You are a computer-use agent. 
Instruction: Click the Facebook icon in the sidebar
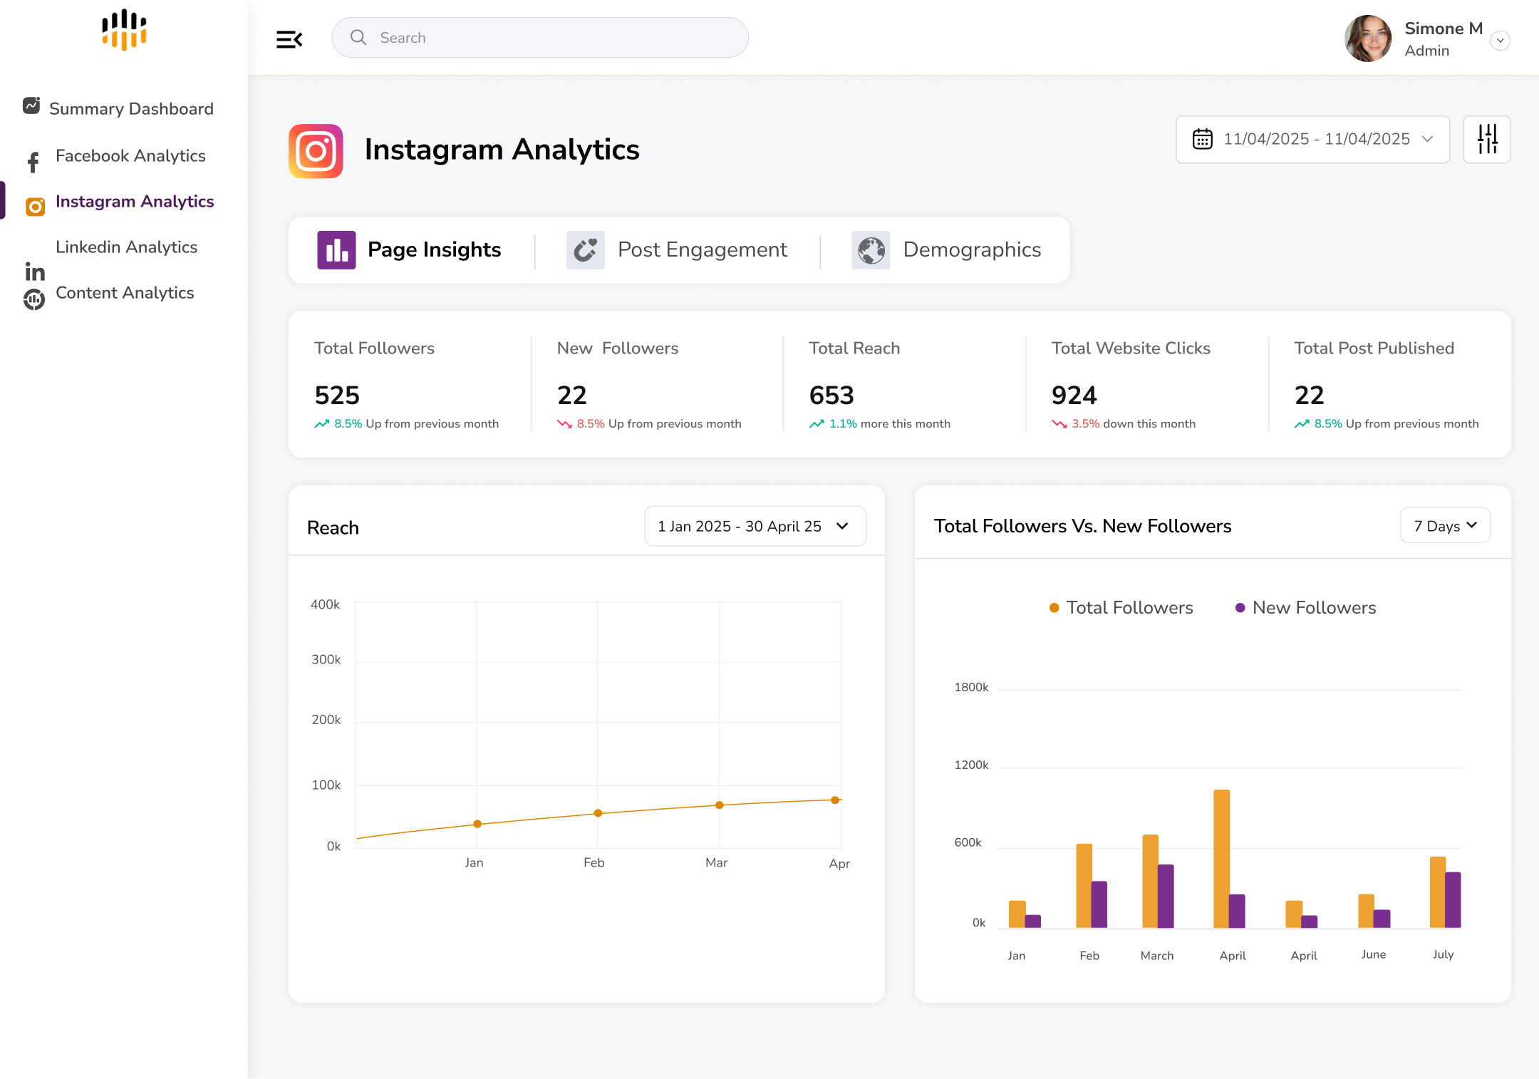click(x=33, y=162)
